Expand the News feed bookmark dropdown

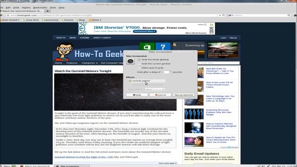click(x=95, y=20)
